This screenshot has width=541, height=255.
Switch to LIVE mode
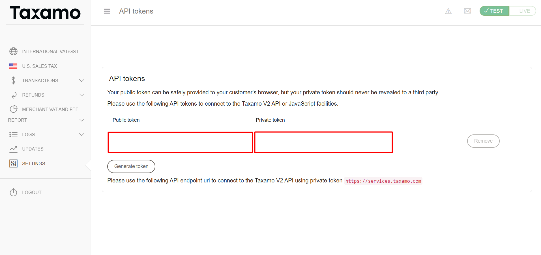(523, 11)
